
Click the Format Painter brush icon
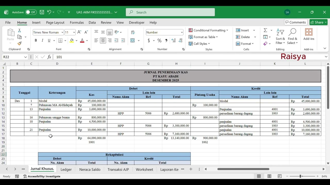pos(20,43)
